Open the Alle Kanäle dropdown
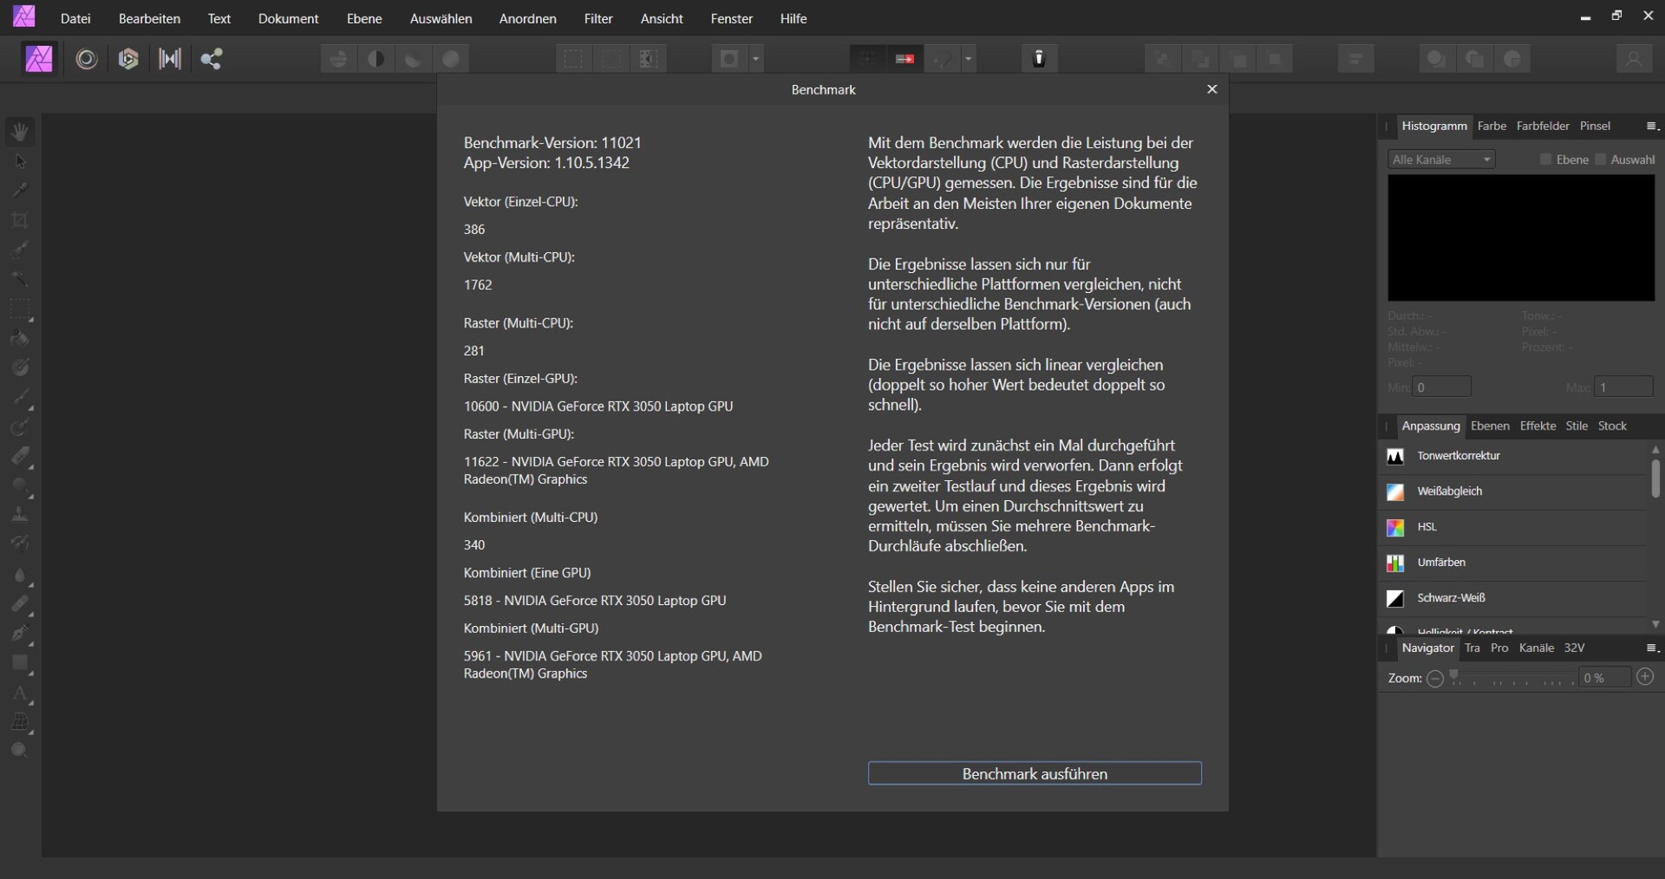The height and width of the screenshot is (879, 1665). pos(1441,160)
